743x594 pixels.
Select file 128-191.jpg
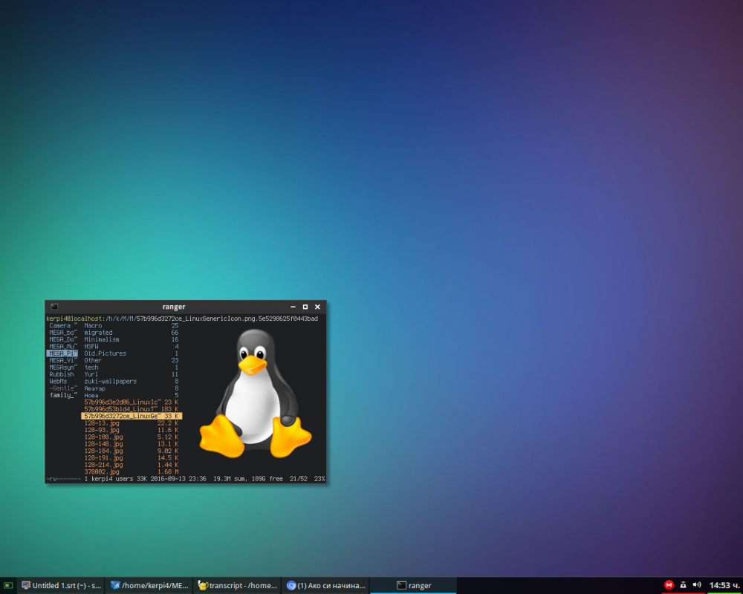132,457
